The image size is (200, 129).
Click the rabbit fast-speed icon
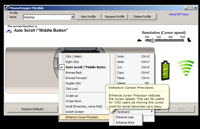pos(189,40)
